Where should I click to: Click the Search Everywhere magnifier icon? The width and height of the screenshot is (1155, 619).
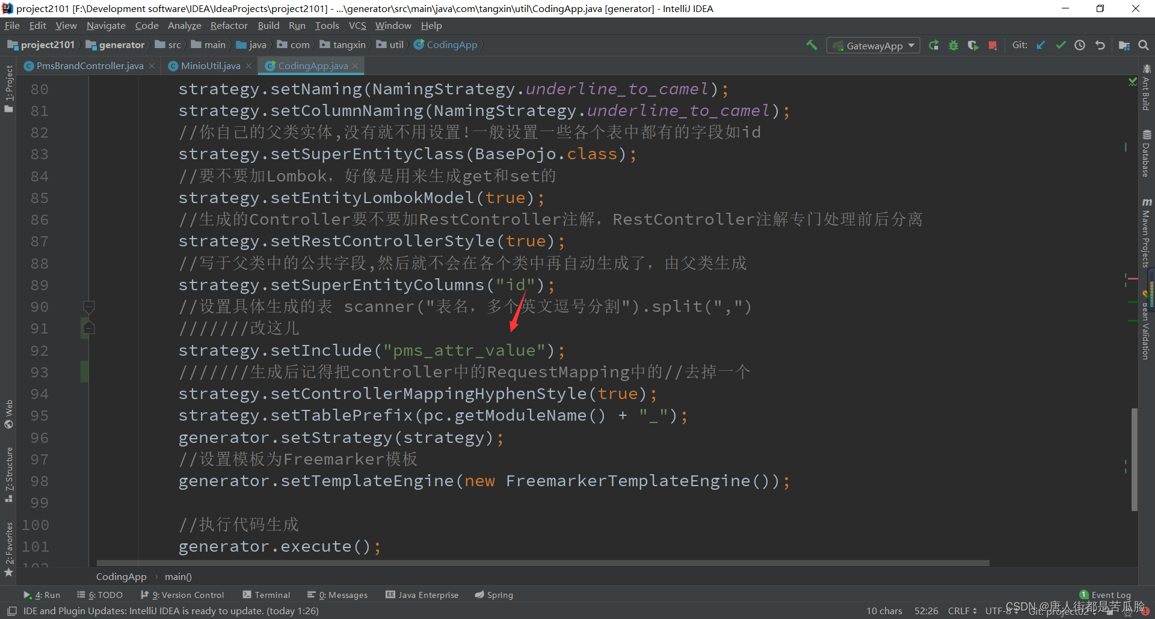tap(1144, 45)
